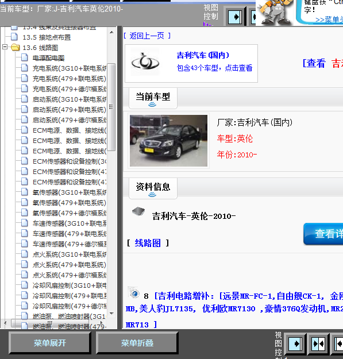The width and height of the screenshot is (343, 359).
Task: Click page icon beside 充电系统(3G10+联电系统)
Action: [x=25, y=68]
